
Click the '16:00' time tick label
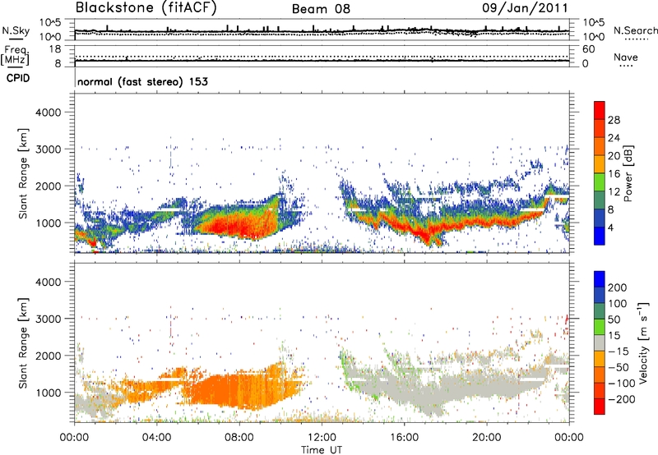(x=404, y=438)
